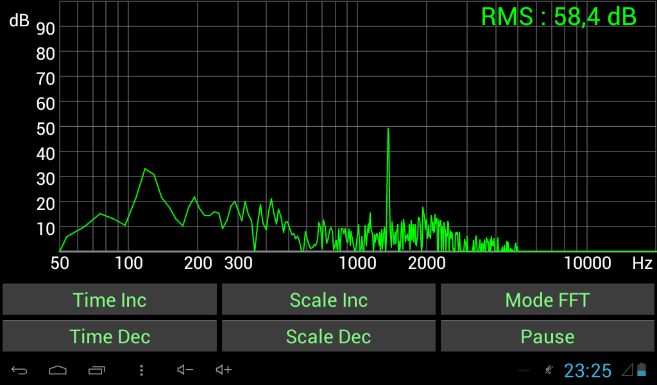Viewport: 657px width, 385px height.
Task: Tap the 50 dB axis label
Action: 46,128
